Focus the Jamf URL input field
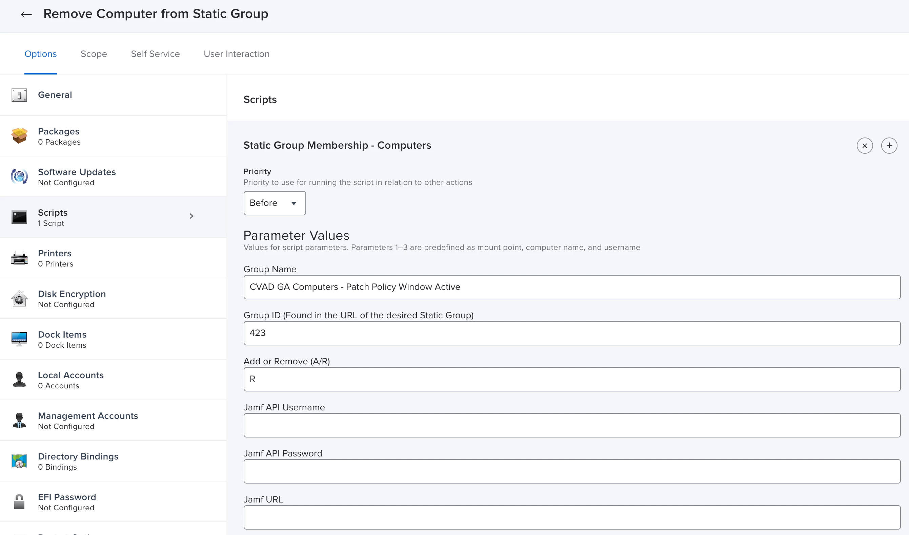Viewport: 909px width, 535px height. [572, 517]
